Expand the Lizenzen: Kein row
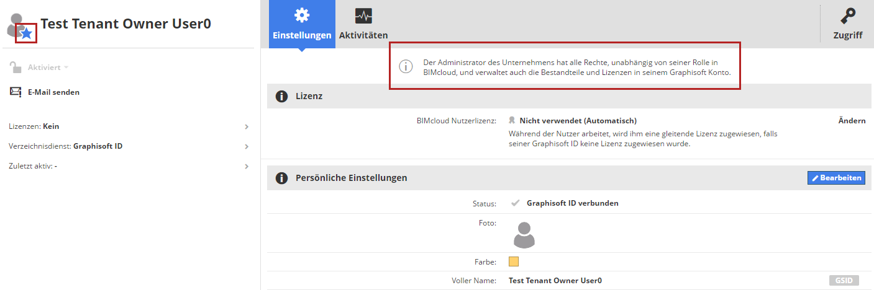 click(247, 126)
